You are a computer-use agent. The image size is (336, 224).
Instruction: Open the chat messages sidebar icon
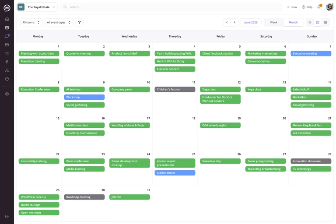click(7, 36)
